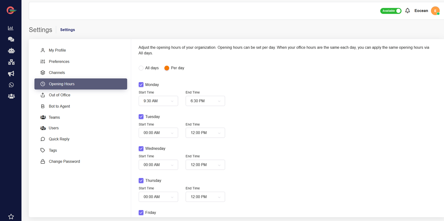The image size is (444, 221).
Task: Go to Quick Reply settings
Action: (59, 139)
